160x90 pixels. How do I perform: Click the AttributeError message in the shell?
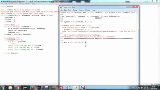(x=87, y=37)
